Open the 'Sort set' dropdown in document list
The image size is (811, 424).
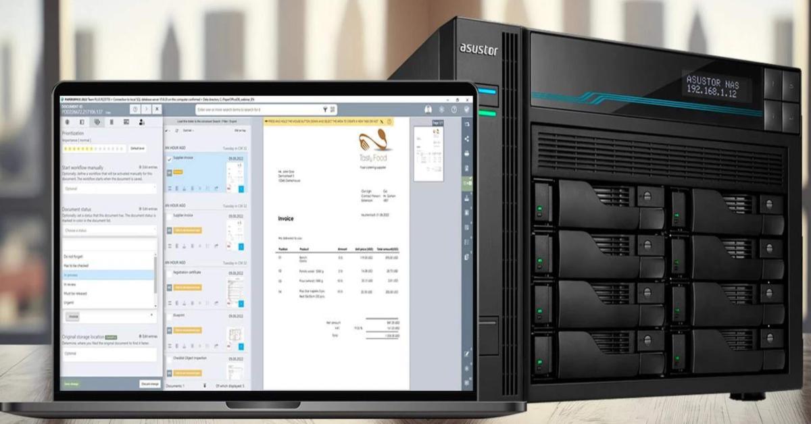click(x=189, y=130)
